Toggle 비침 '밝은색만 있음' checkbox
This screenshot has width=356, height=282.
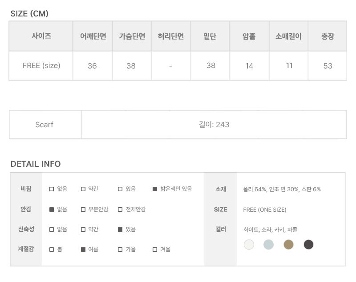coord(155,189)
